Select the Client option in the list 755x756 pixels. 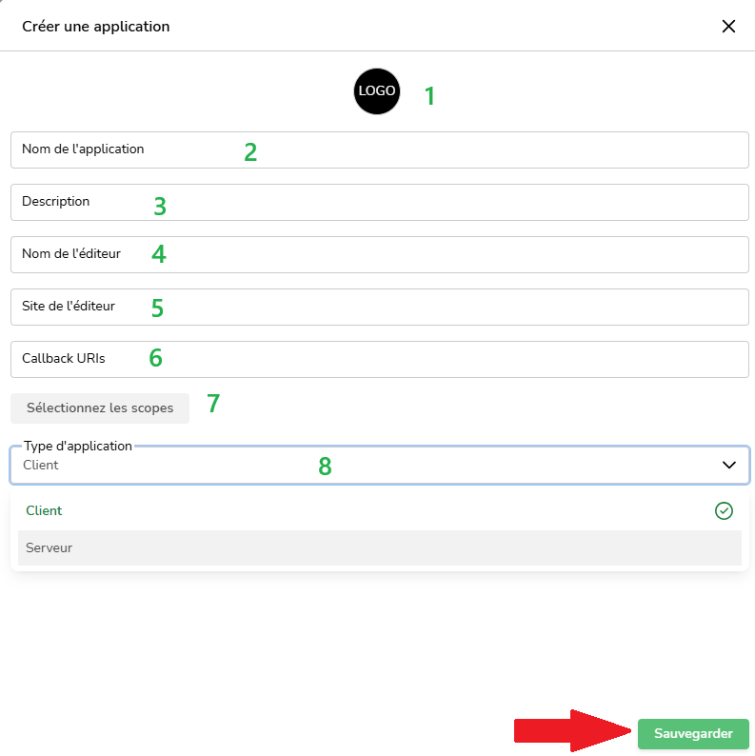(x=44, y=511)
